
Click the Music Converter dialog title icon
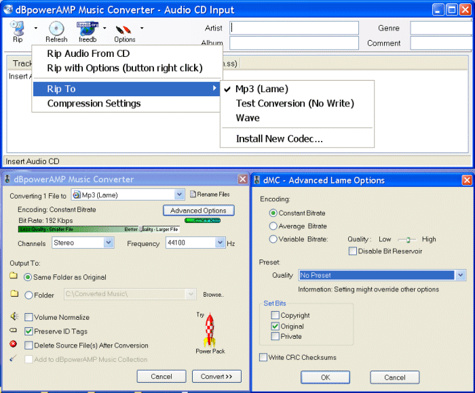point(7,179)
